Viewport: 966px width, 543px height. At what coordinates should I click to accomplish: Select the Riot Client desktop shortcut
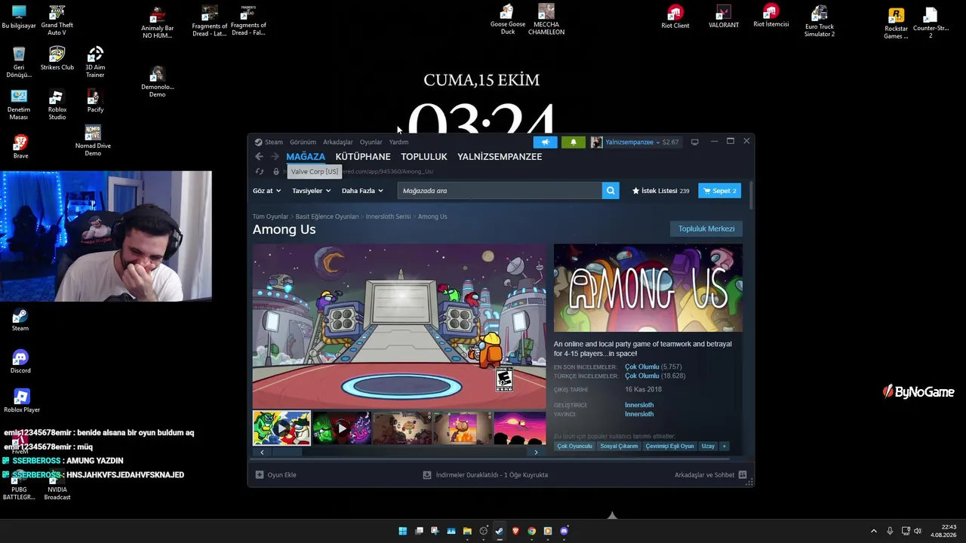675,17
